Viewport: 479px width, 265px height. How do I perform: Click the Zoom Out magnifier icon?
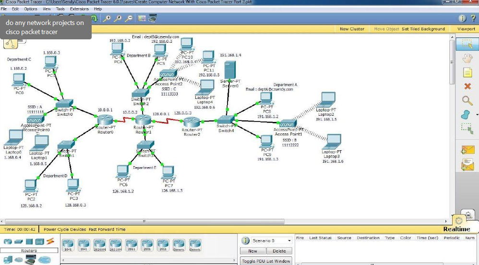[129, 19]
